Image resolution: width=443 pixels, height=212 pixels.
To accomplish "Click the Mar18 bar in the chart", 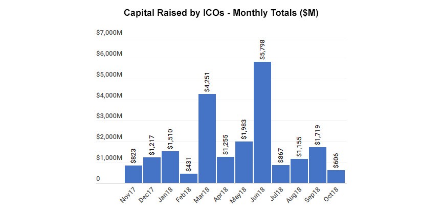I will point(207,138).
